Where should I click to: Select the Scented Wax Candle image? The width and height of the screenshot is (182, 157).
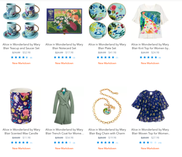(x=21, y=106)
